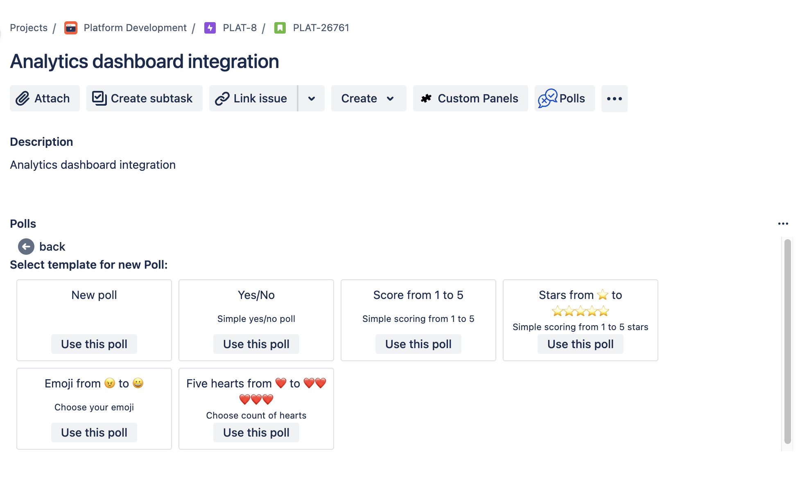Use the Five hearts poll template
The width and height of the screenshot is (809, 480).
tap(256, 432)
